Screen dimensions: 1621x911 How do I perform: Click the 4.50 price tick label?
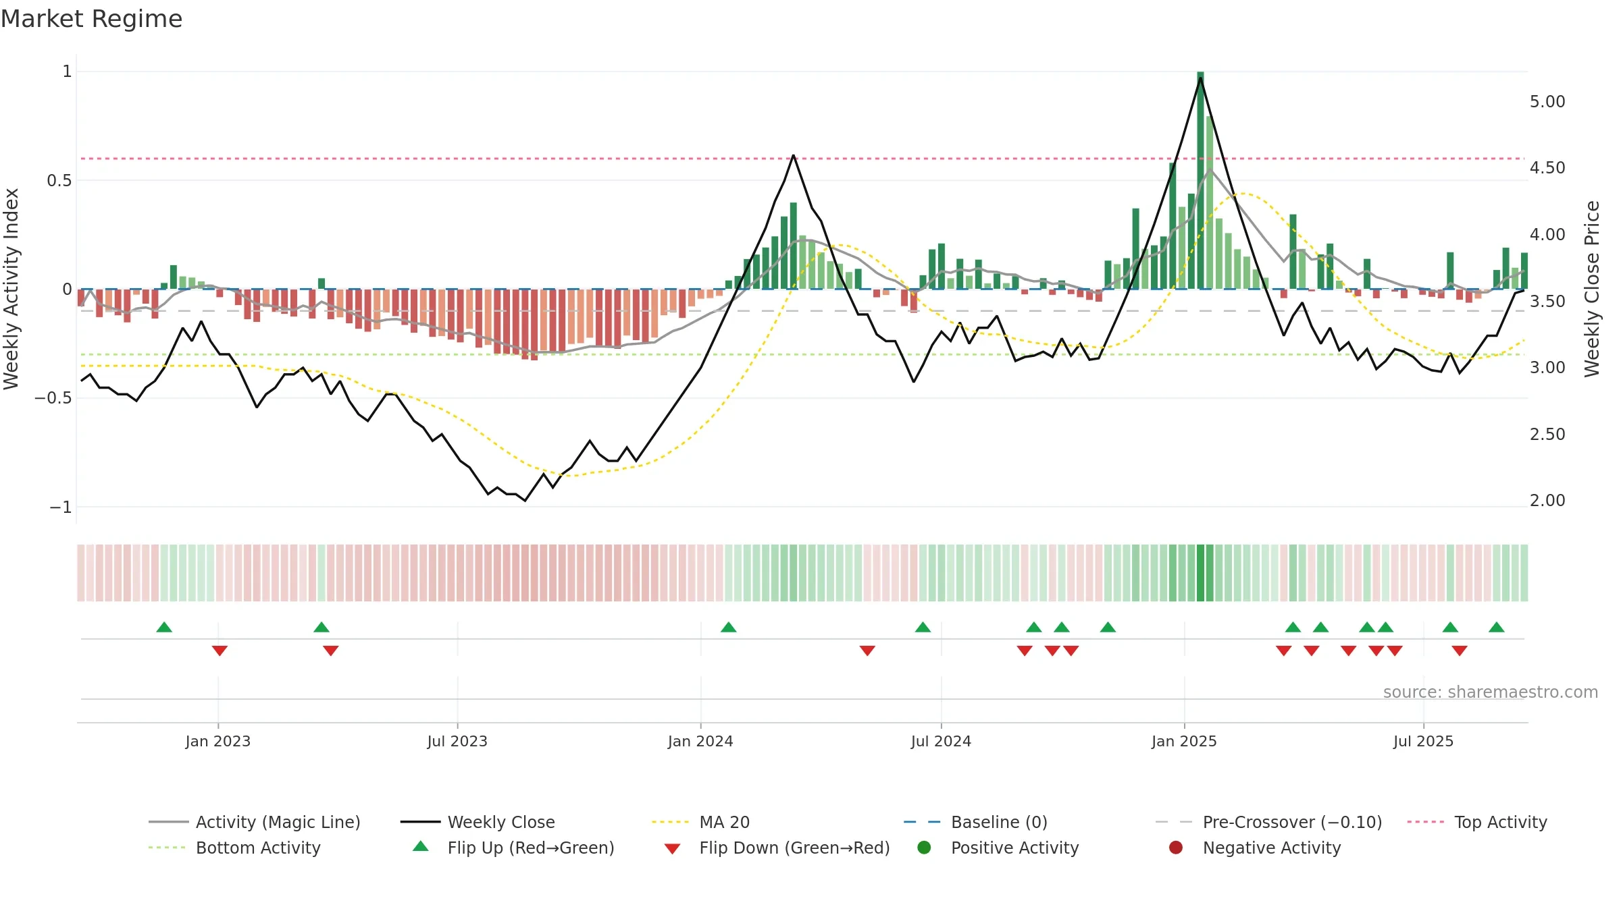click(x=1547, y=168)
